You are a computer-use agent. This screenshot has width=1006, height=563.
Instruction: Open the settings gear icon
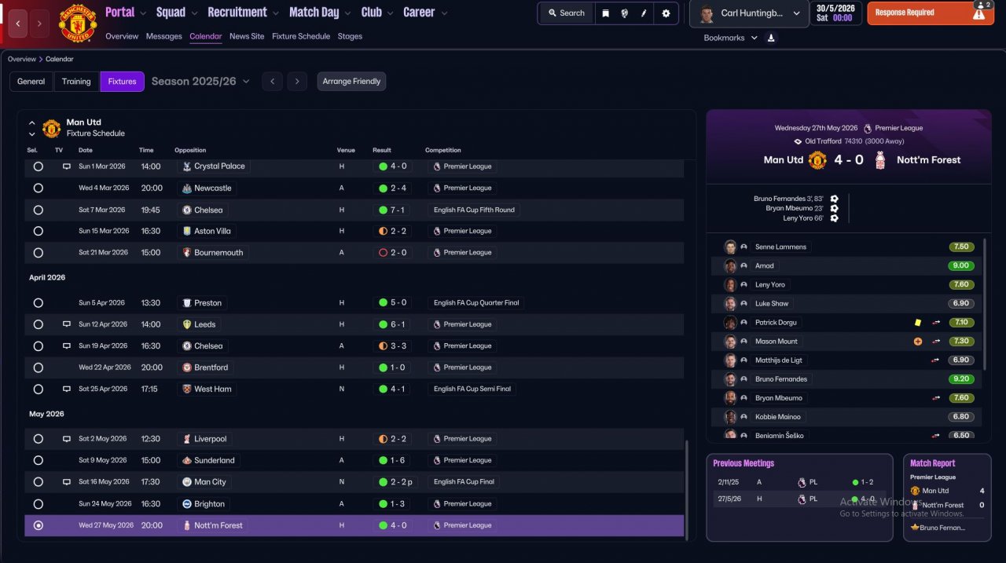(666, 13)
